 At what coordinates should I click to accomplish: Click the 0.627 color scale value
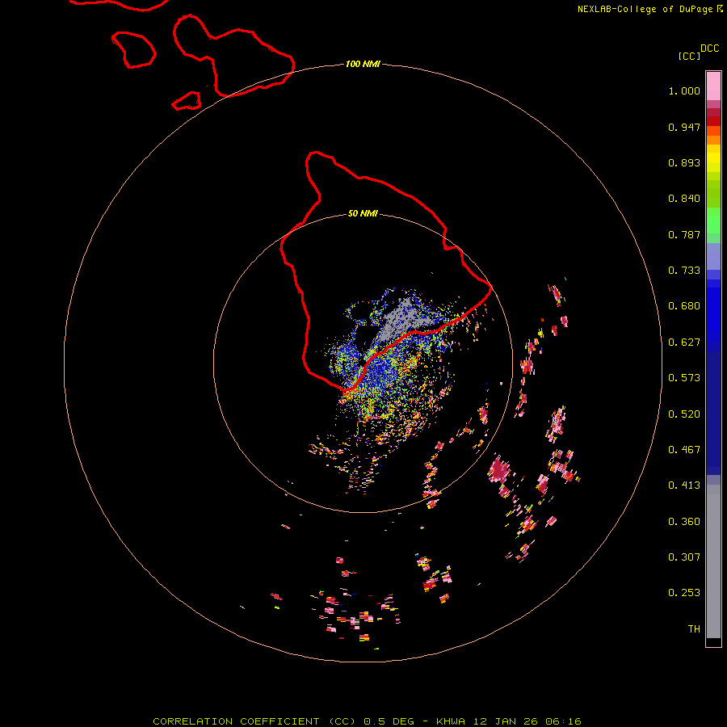(x=684, y=342)
